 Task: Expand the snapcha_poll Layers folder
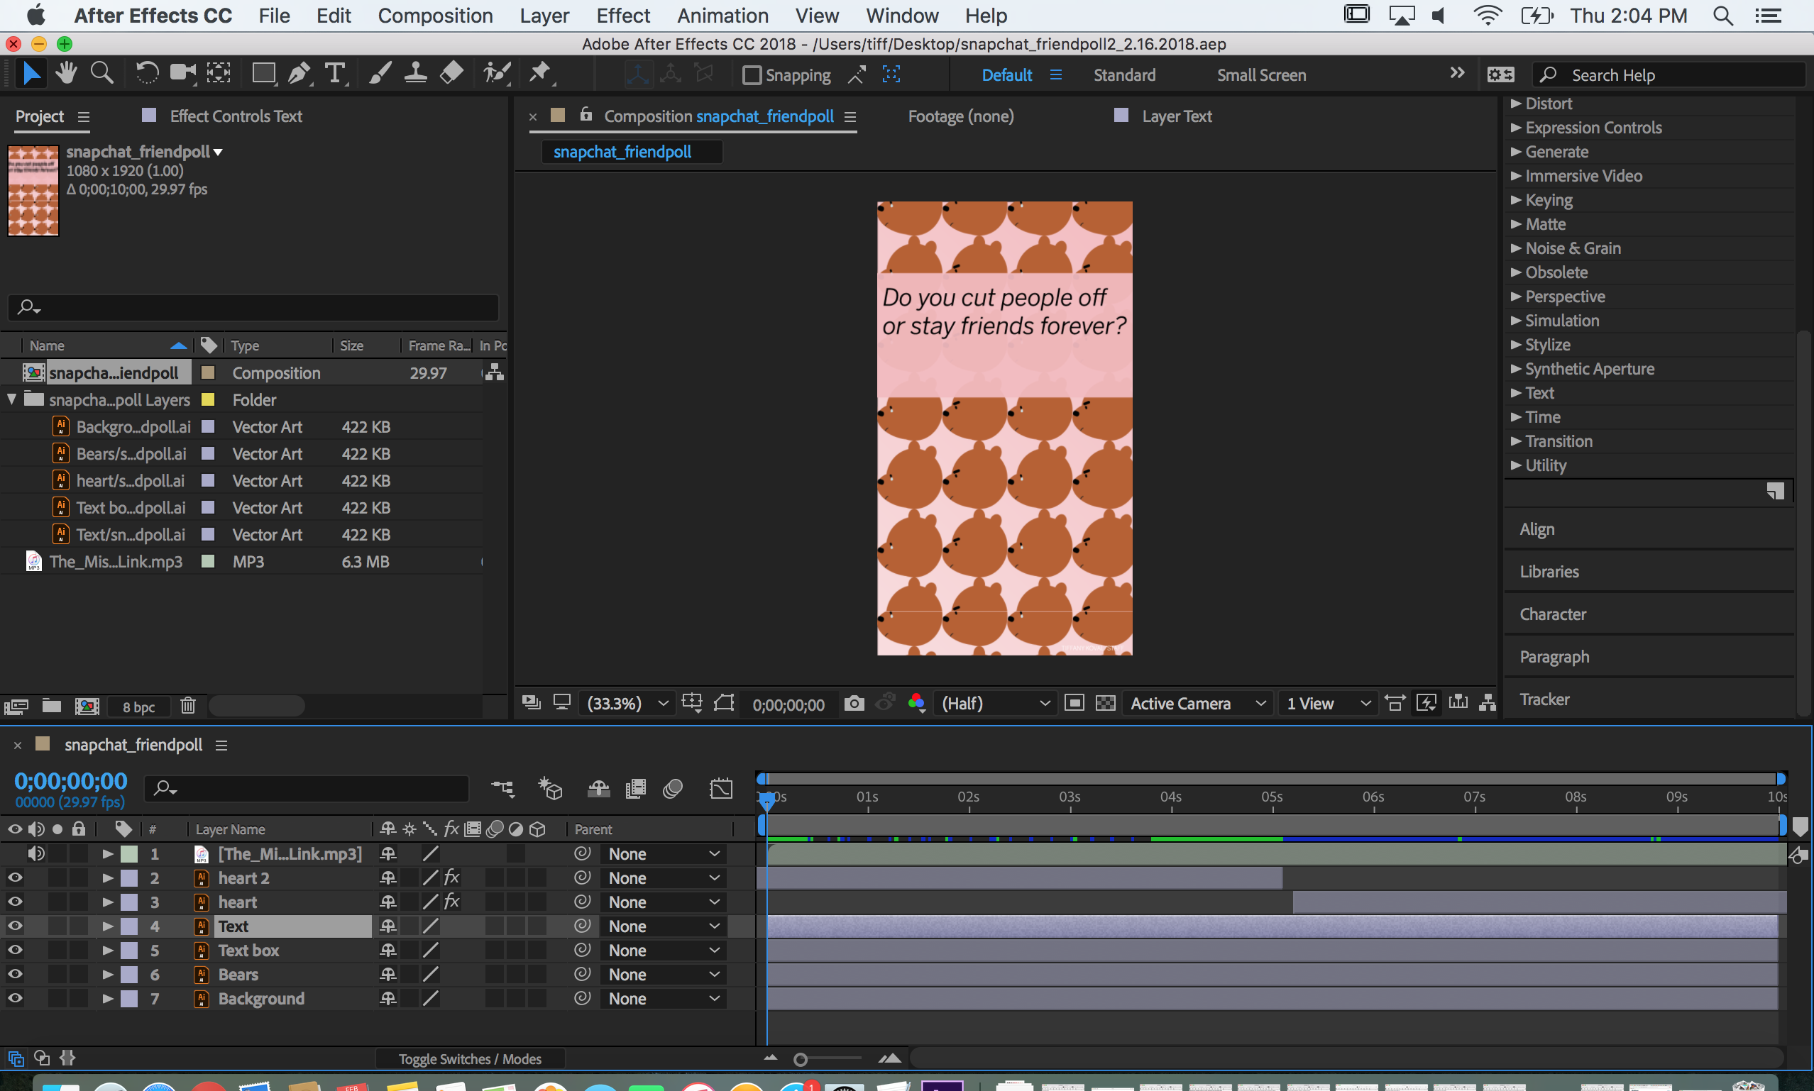coord(11,399)
